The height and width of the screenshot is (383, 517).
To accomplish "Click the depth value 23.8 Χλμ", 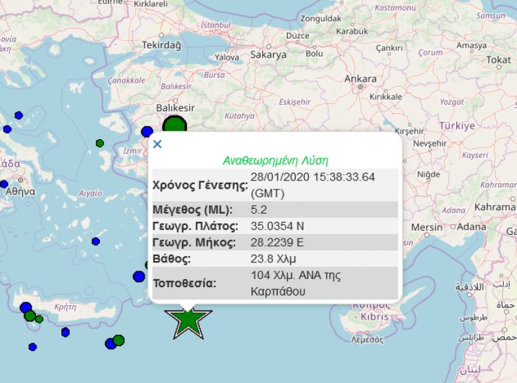I will point(274,259).
